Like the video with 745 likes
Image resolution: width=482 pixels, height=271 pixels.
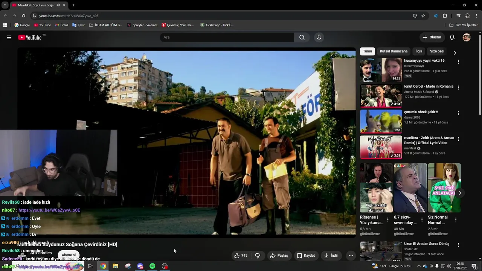coord(241,256)
